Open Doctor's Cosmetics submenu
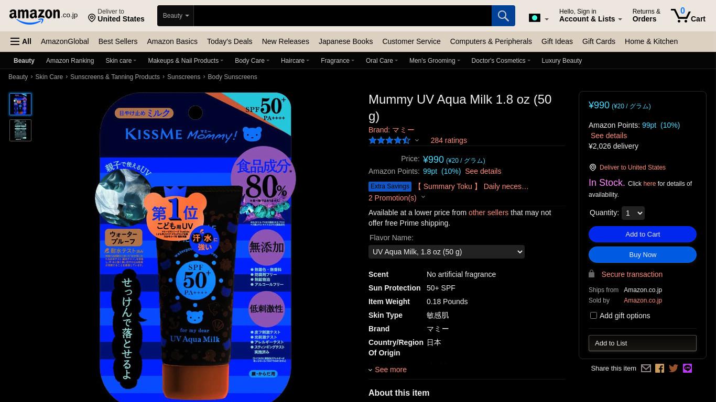716x402 pixels. coord(501,61)
